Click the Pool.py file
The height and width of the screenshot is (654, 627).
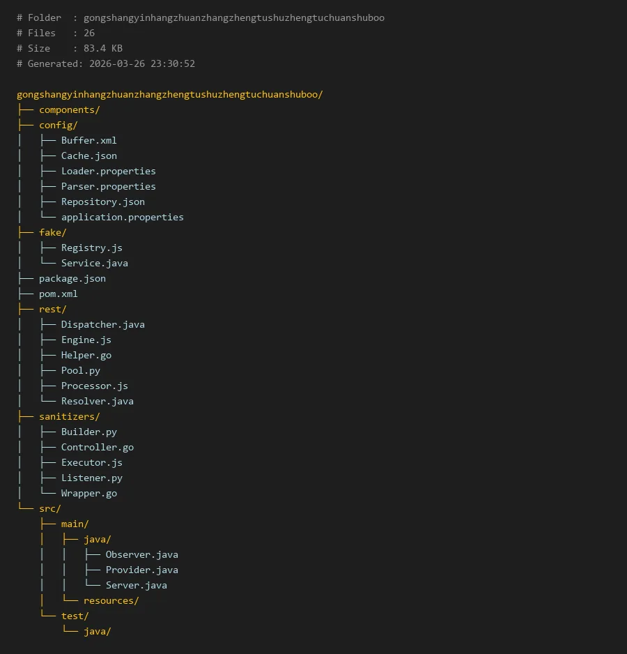click(80, 370)
